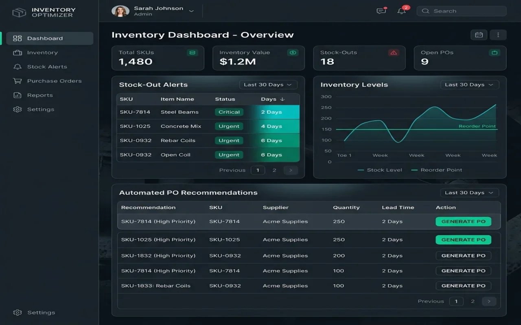Screen dimensions: 521x325
Task: Click the Purchase Orders cart icon
Action: (18, 81)
